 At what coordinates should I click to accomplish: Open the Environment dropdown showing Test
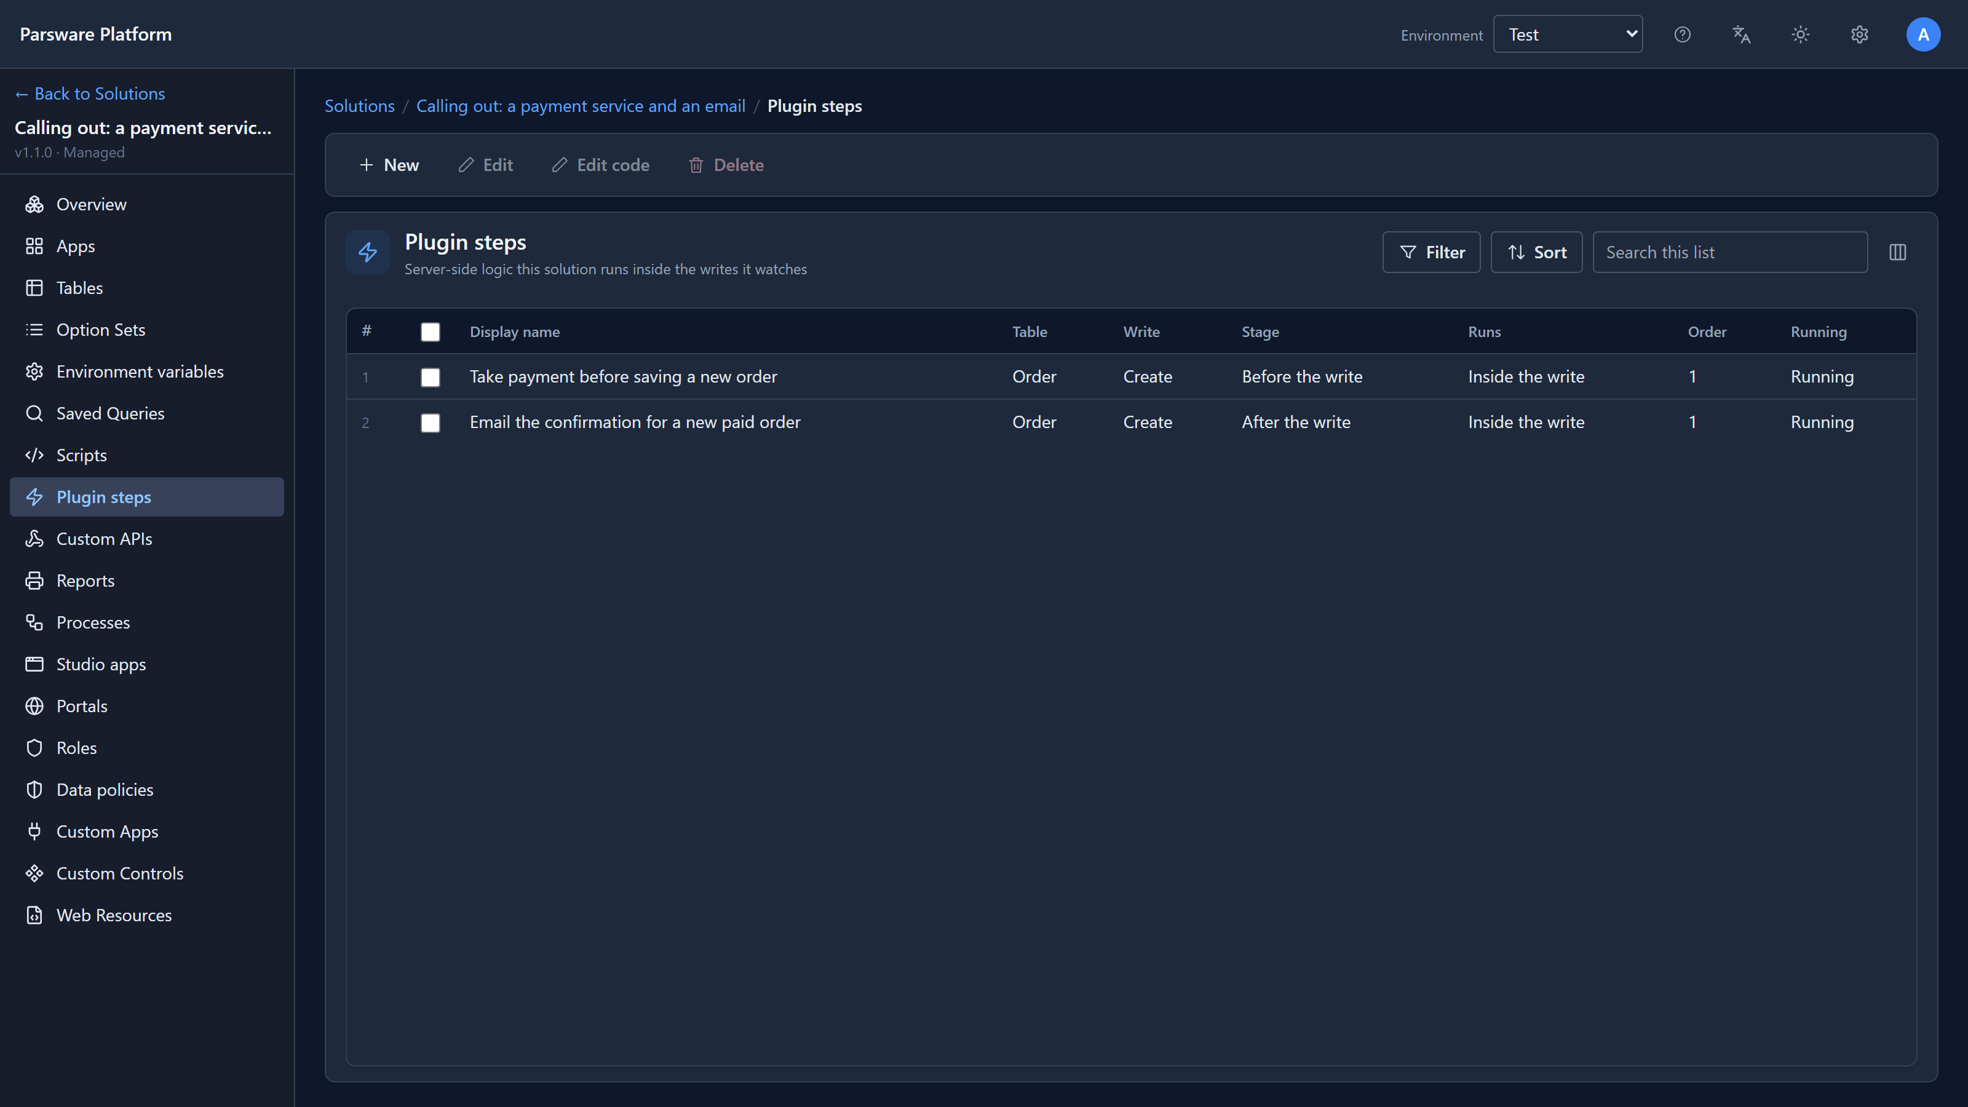(x=1568, y=34)
